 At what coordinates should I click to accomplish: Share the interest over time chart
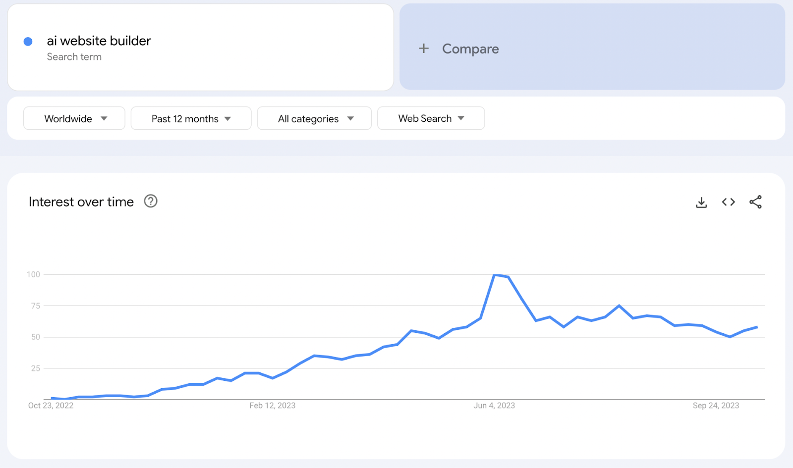click(755, 202)
